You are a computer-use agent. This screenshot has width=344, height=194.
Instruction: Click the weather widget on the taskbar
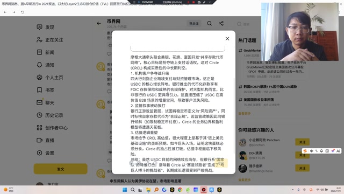click(9, 190)
